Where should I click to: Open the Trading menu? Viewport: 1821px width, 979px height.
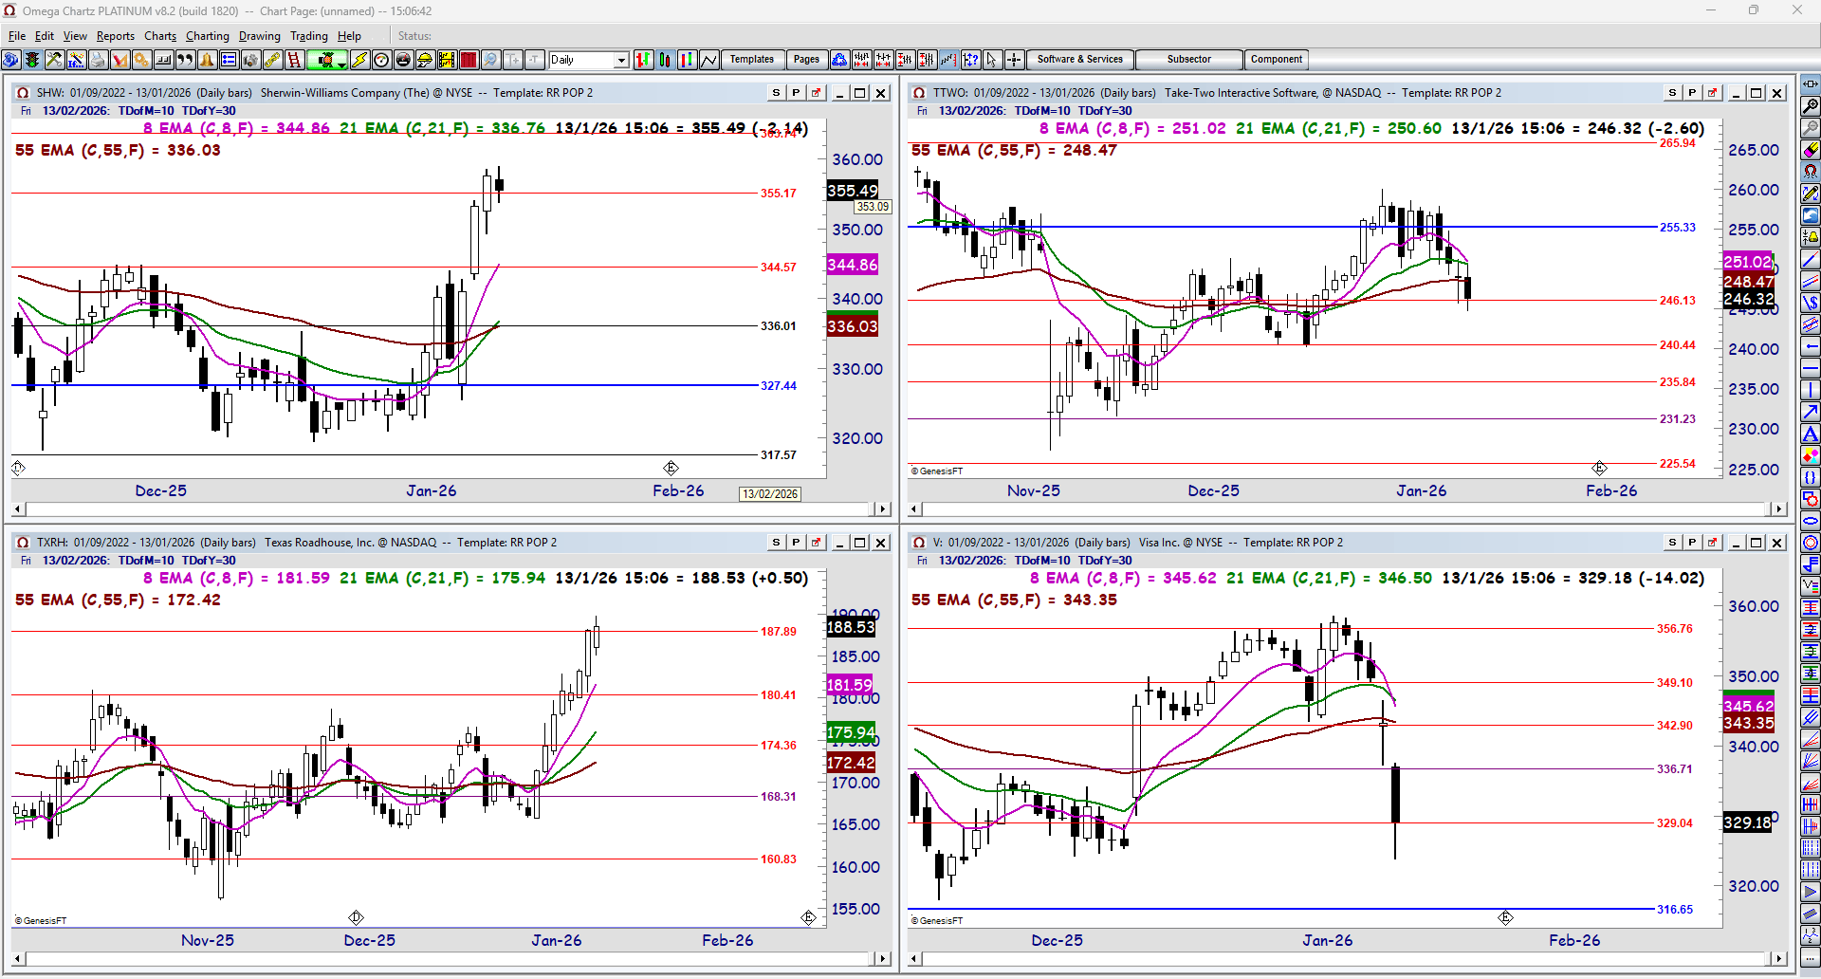[x=309, y=36]
